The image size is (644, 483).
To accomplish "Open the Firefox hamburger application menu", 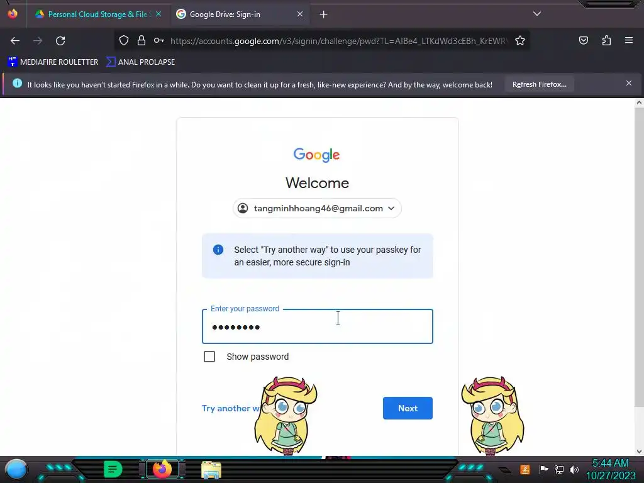I will click(629, 40).
